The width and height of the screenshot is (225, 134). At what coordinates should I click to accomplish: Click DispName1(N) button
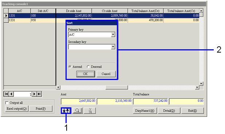145,111
